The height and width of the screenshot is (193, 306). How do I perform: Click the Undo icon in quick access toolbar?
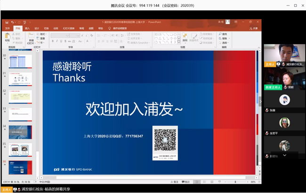point(13,22)
